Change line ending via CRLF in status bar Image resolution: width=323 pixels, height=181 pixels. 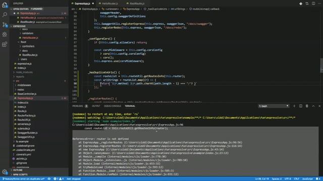(296, 179)
